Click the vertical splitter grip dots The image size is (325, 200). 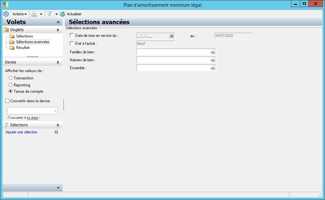point(63,105)
